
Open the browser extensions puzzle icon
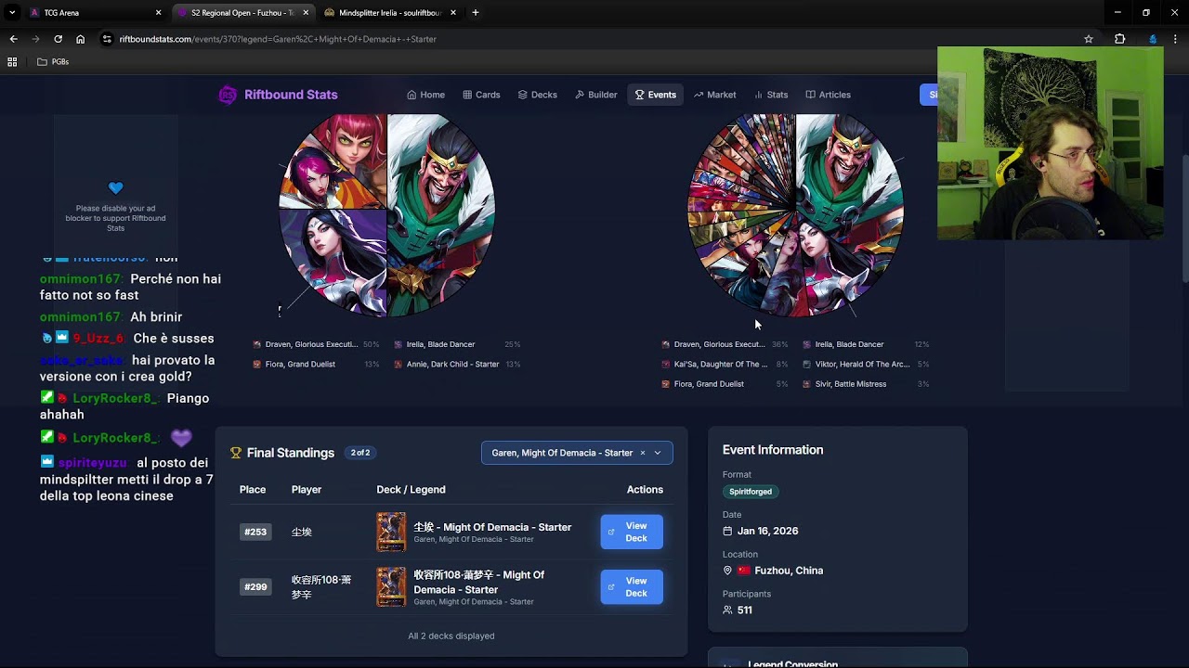tap(1119, 39)
